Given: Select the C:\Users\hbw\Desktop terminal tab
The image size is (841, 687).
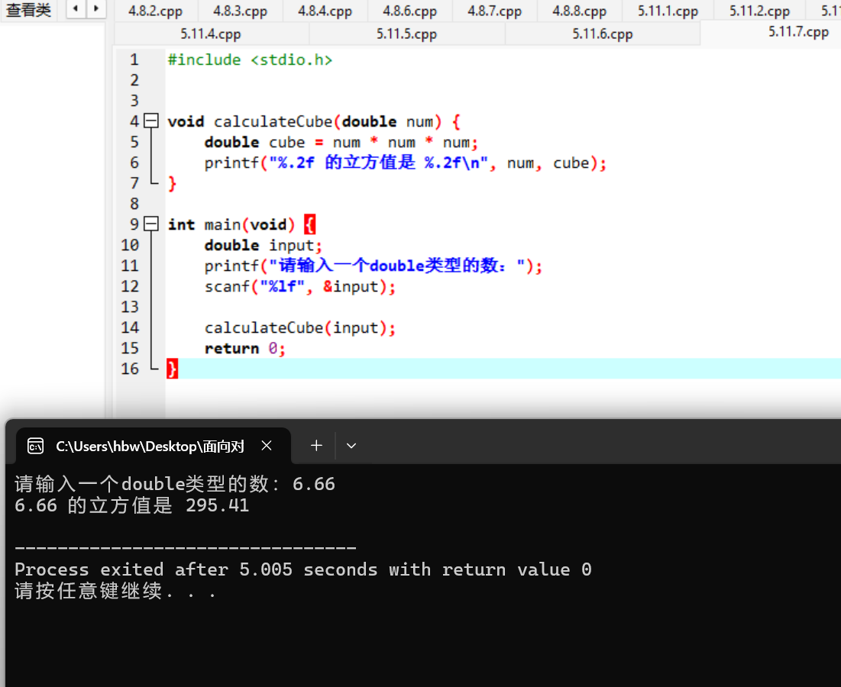Looking at the screenshot, I should tap(154, 446).
